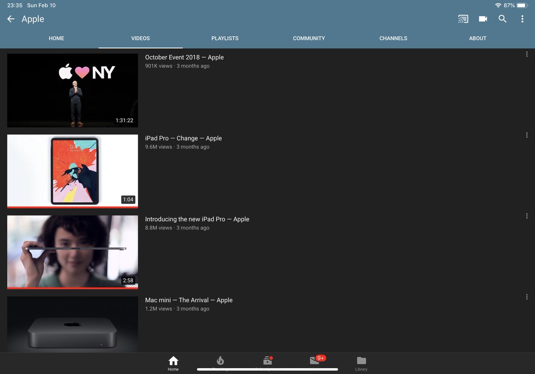Switch to the HOME channel tab
The height and width of the screenshot is (374, 535).
point(57,38)
